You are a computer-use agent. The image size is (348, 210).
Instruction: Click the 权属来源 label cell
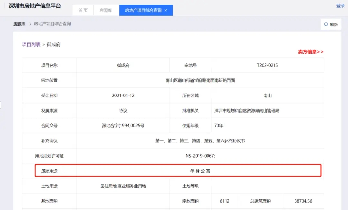pyautogui.click(x=49, y=111)
